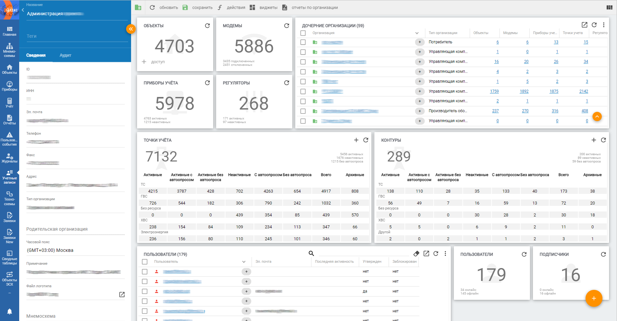This screenshot has height=321, width=617.
Task: Expand plus button of user with Утвержден да
Action: coord(246,291)
